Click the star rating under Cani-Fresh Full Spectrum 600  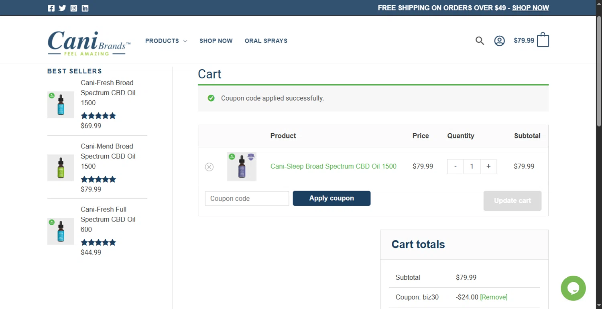pos(98,242)
